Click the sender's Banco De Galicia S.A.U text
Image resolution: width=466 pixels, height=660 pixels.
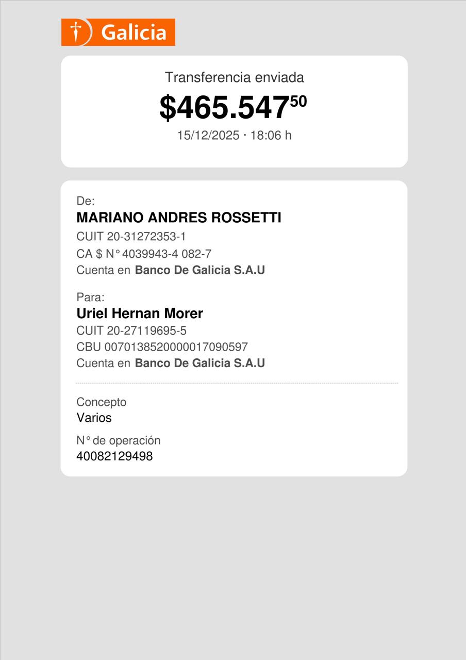199,270
